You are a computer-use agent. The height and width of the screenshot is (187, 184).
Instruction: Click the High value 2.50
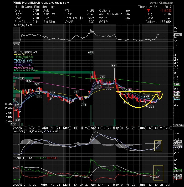pos(36,14)
